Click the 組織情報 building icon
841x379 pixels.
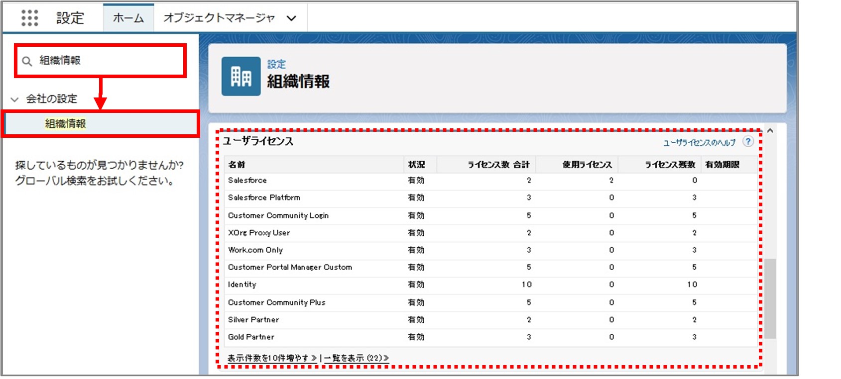(x=241, y=76)
